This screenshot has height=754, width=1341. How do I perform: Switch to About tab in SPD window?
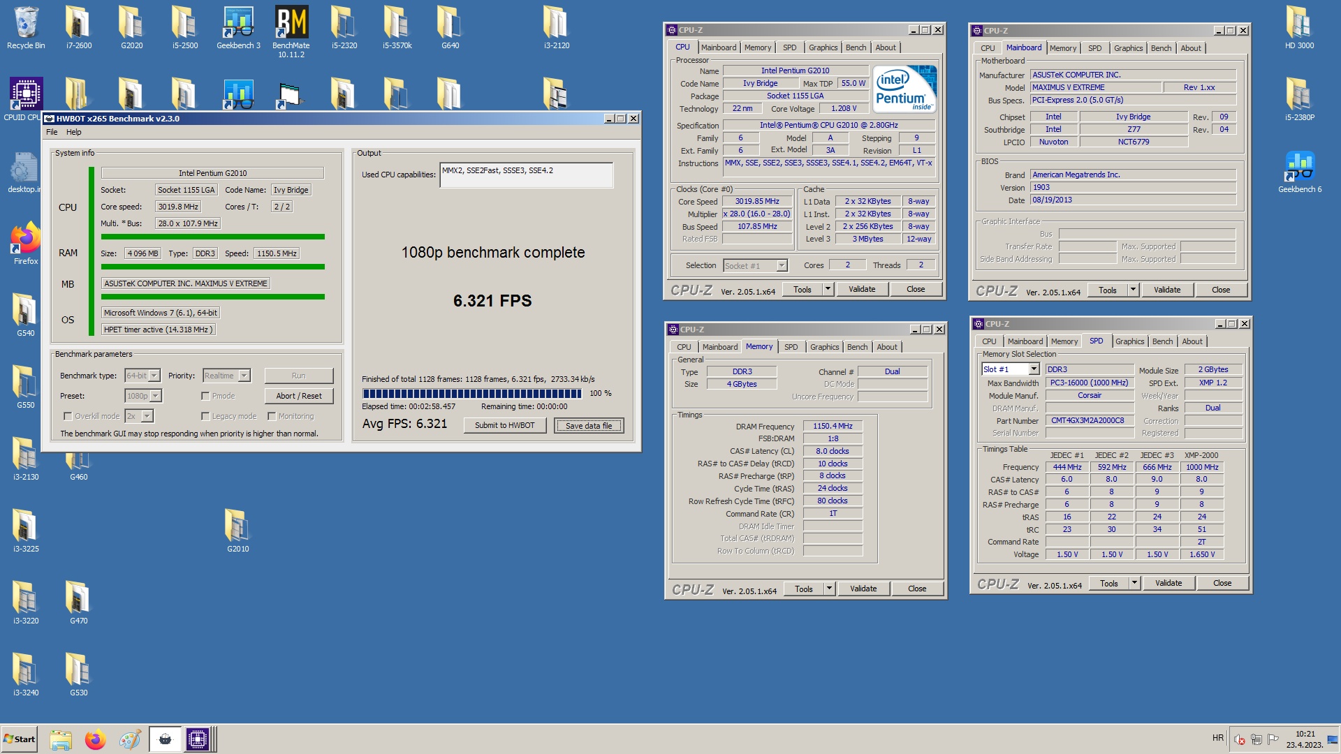point(1192,341)
